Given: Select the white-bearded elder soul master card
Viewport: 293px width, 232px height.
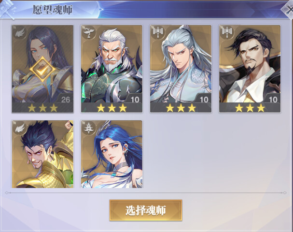Looking at the screenshot, I should 112,69.
